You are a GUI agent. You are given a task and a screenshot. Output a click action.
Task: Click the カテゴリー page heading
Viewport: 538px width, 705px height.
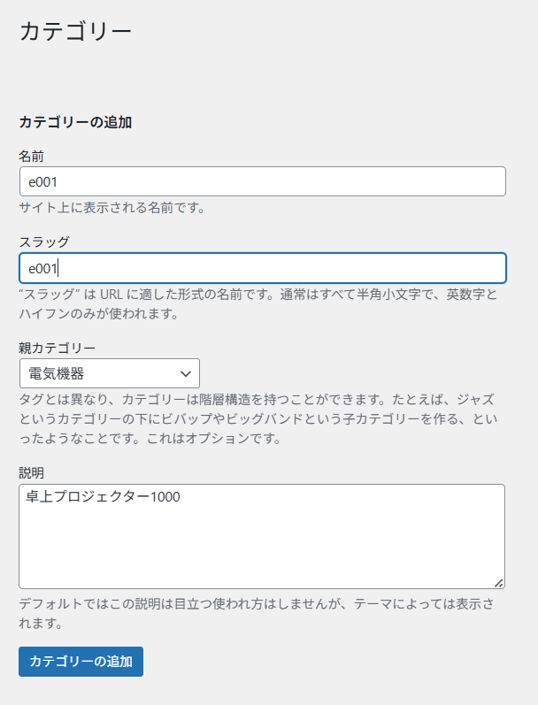pos(75,32)
